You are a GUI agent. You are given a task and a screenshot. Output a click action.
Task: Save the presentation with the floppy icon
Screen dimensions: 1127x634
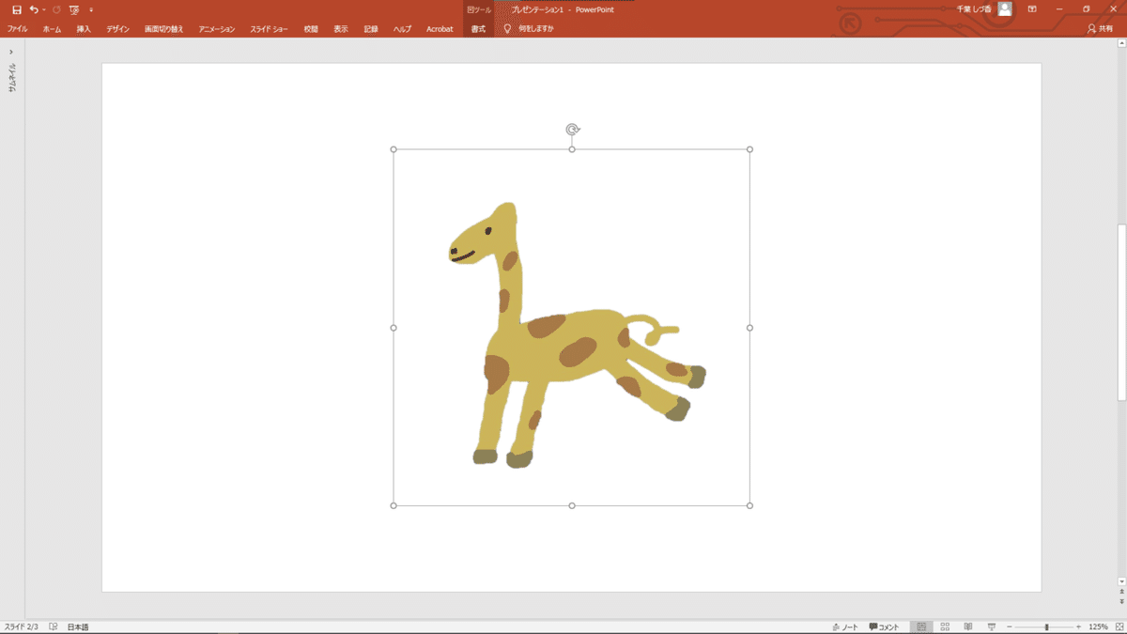tap(17, 9)
